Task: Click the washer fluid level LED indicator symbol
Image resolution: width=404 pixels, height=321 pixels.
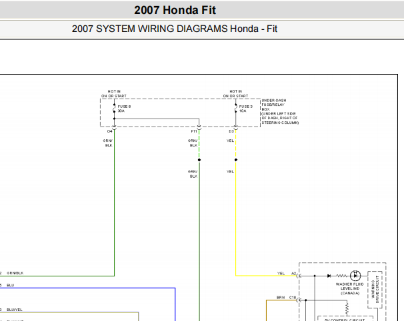Action: (x=355, y=276)
